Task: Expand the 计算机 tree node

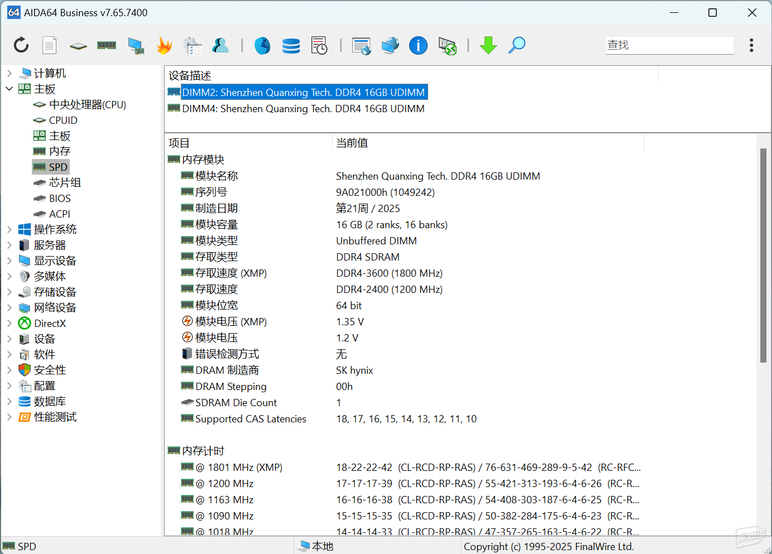Action: (x=9, y=73)
